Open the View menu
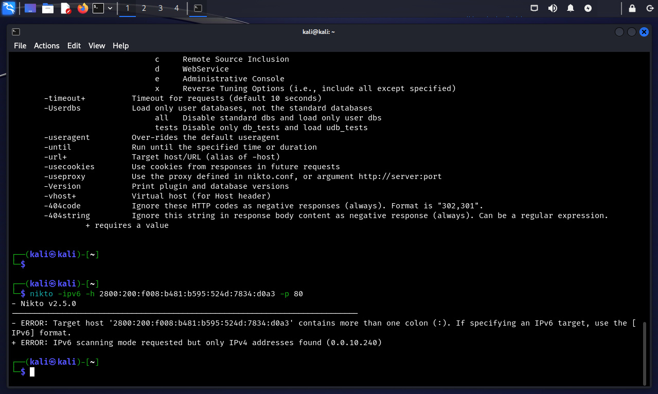 [97, 46]
